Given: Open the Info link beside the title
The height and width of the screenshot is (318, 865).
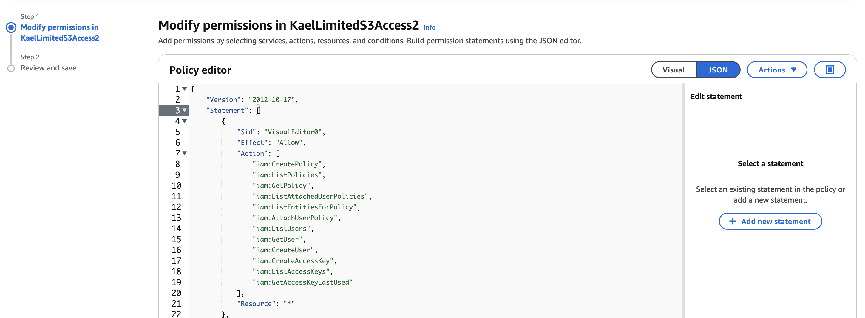Looking at the screenshot, I should coord(429,27).
